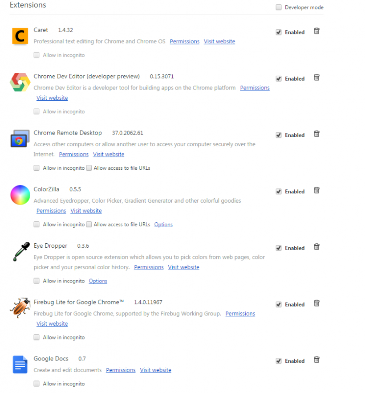
Task: Open Firebug Lite Permissions link
Action: 240,314
